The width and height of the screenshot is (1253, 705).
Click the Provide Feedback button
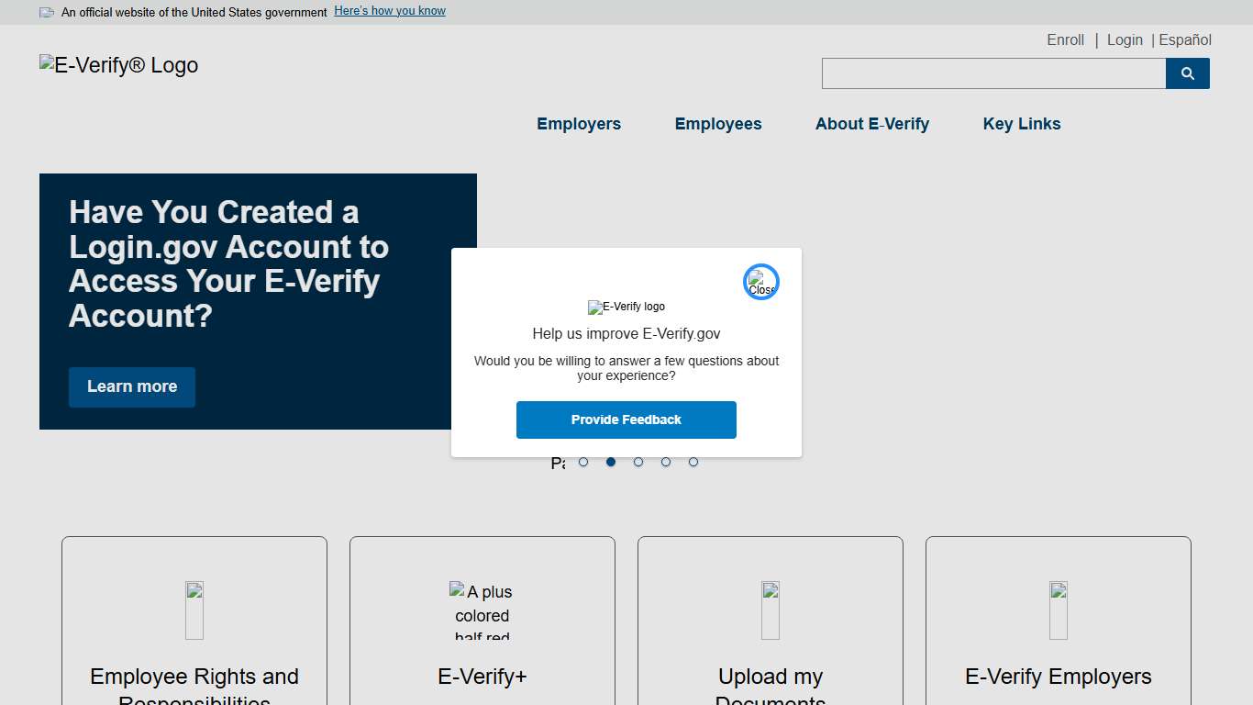tap(626, 420)
